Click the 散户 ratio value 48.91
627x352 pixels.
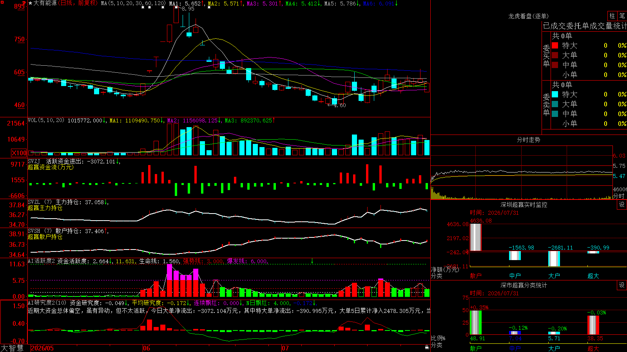(x=477, y=338)
